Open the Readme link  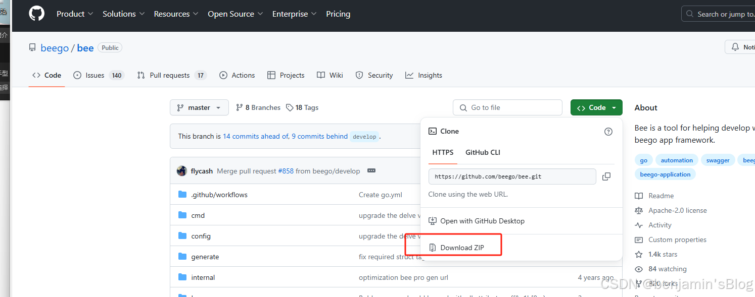click(661, 196)
